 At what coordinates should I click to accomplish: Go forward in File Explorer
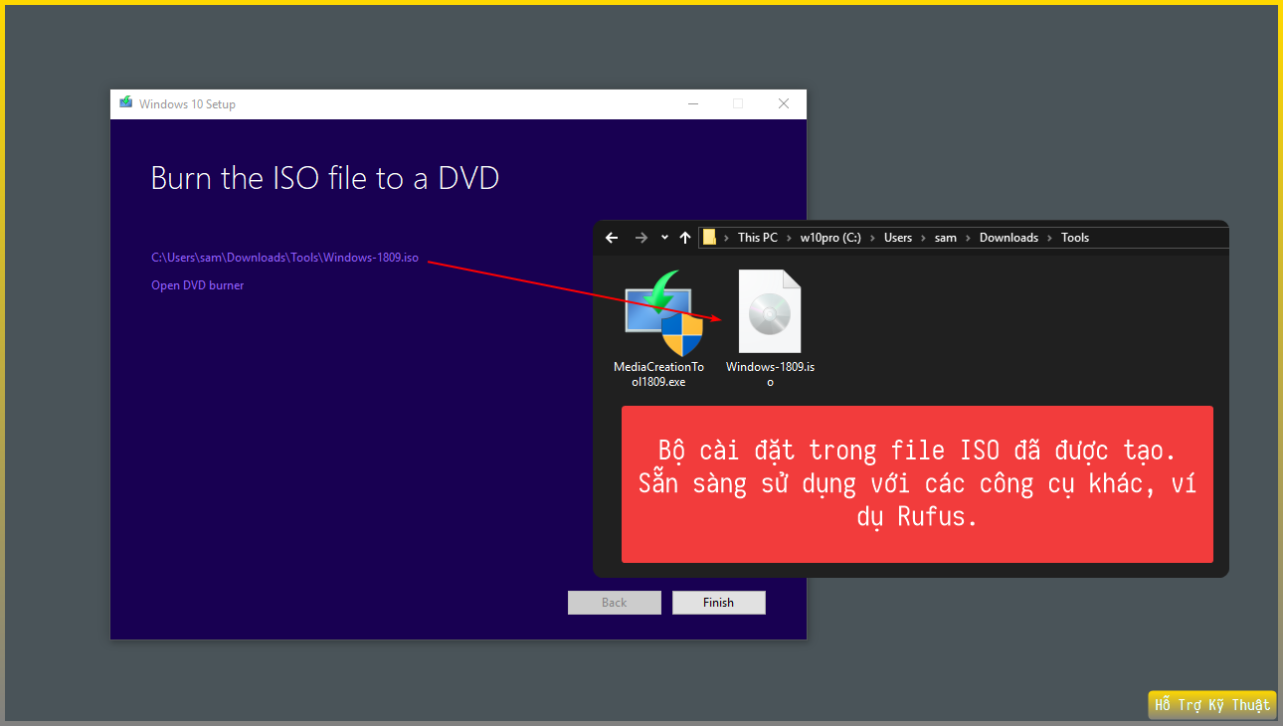point(641,238)
